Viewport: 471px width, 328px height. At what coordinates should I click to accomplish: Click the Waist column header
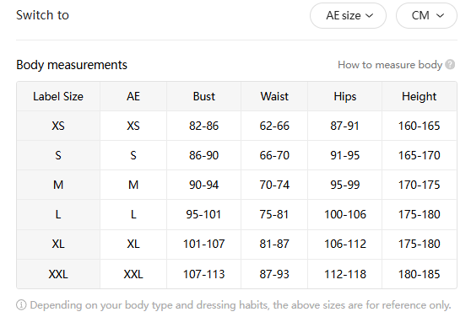click(x=274, y=96)
